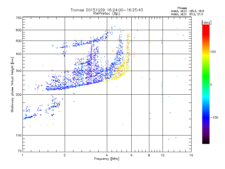
Task: Click the 'mean, sd,X: 93.2, 21.0' text
Action: (187, 14)
